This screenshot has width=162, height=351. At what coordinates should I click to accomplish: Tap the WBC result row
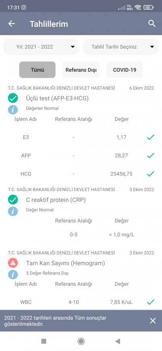click(x=81, y=302)
